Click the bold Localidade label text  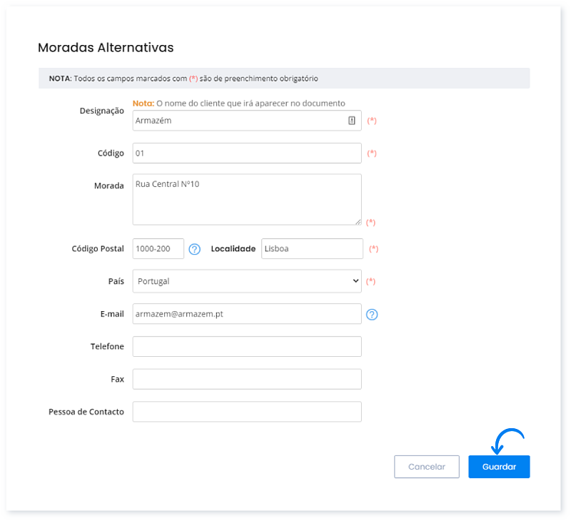(233, 249)
